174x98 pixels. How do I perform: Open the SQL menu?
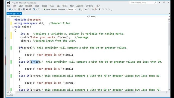(58, 6)
